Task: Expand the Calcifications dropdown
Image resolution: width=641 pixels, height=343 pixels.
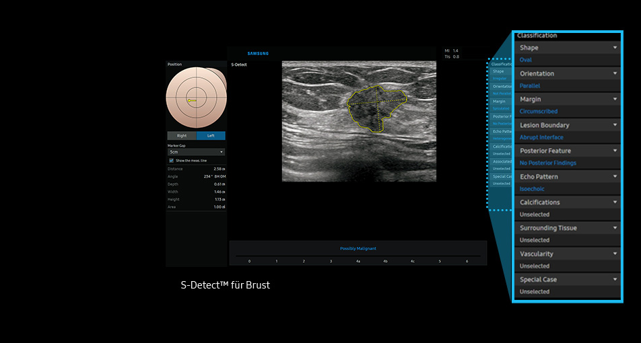Action: [568, 202]
